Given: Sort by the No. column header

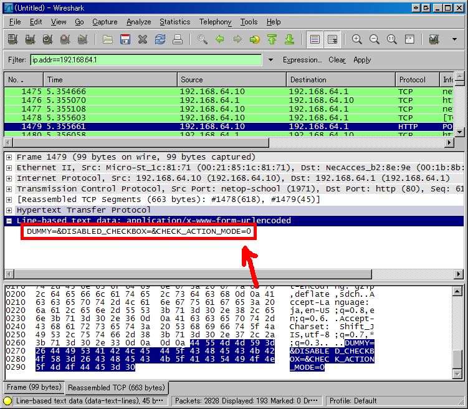Looking at the screenshot, I should pos(24,80).
